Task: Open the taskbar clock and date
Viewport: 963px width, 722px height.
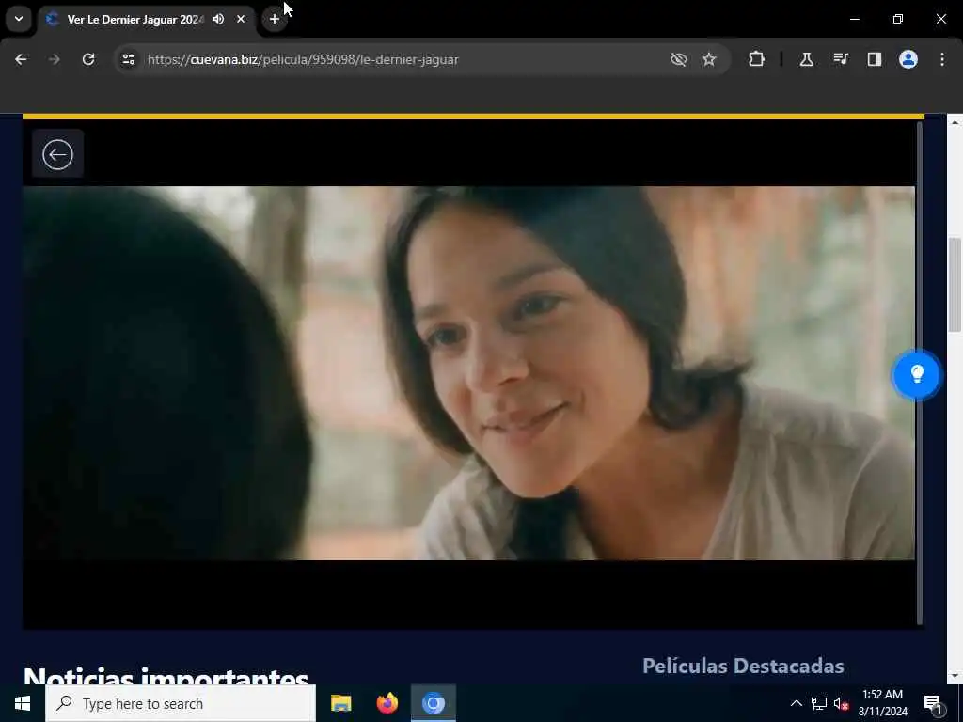Action: pyautogui.click(x=882, y=703)
